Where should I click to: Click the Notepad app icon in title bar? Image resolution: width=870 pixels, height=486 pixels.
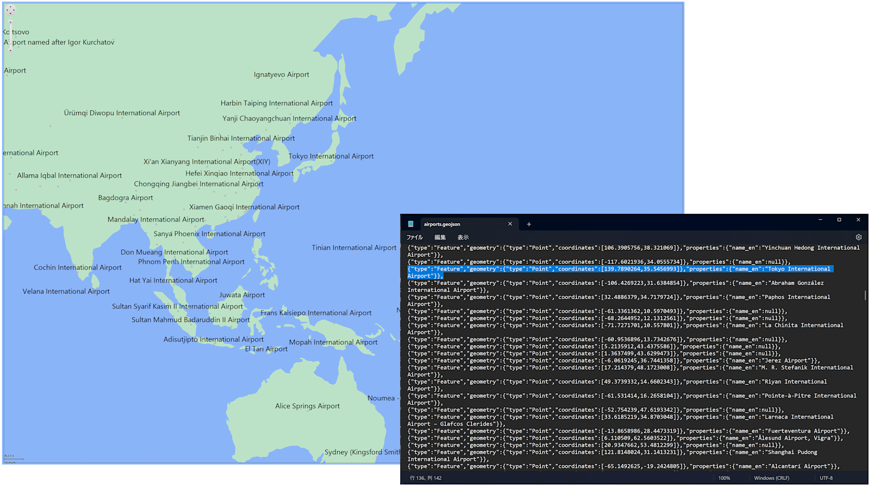(411, 224)
